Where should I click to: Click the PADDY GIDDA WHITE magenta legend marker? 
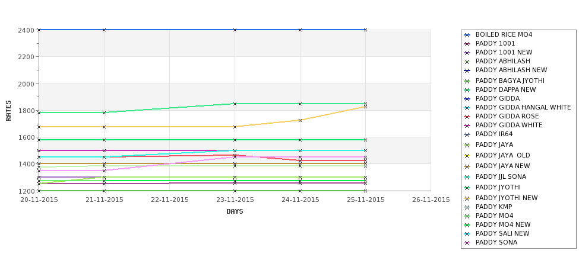tap(467, 126)
